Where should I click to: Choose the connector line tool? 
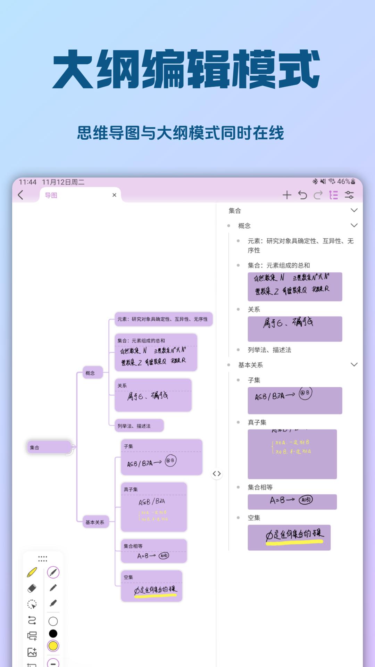point(32,620)
